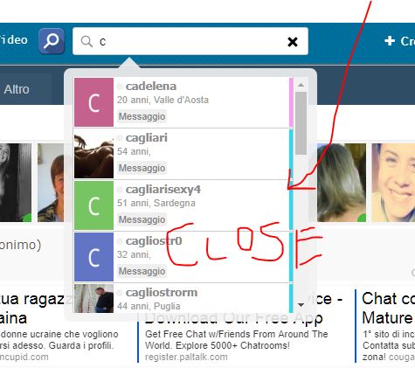The width and height of the screenshot is (415, 375).
Task: Click cagliostrorm's profile photo thumbnail
Action: [x=93, y=299]
